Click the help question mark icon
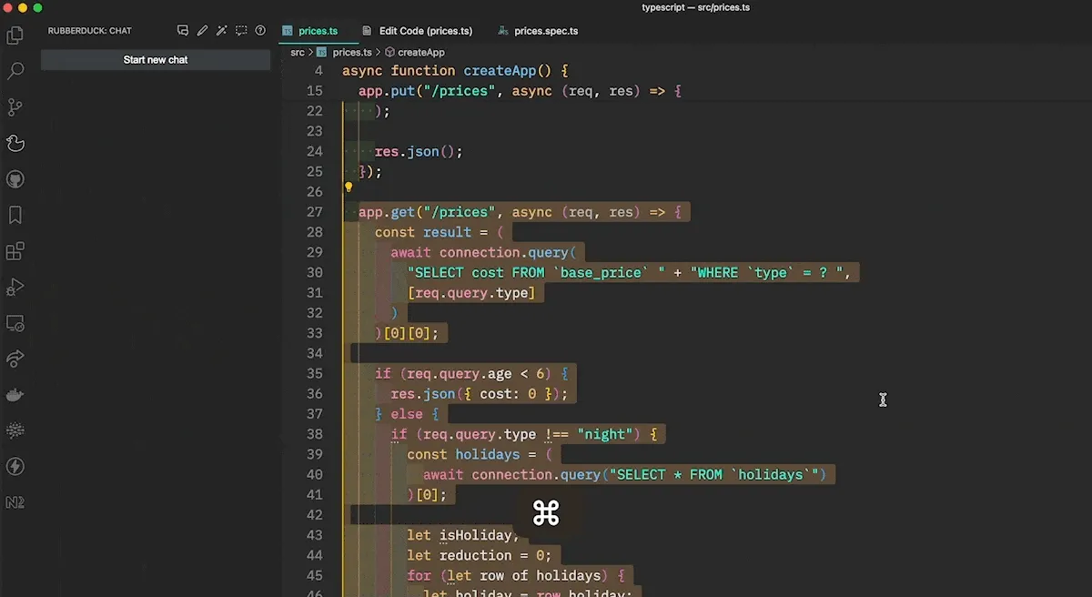 point(260,31)
